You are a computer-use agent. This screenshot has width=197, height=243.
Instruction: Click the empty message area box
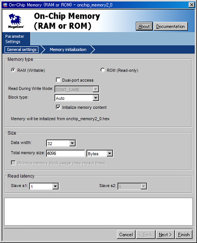tap(98, 212)
